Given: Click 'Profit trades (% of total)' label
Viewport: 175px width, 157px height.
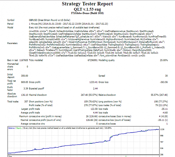Looking at the screenshot, I should coord(41,105).
